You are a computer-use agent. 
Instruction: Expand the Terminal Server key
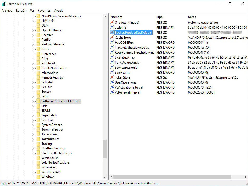tap(33, 130)
